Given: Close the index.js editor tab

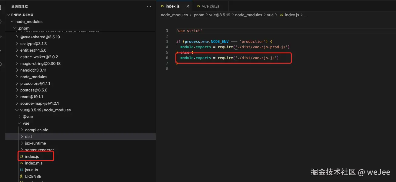Looking at the screenshot, I should (x=188, y=6).
